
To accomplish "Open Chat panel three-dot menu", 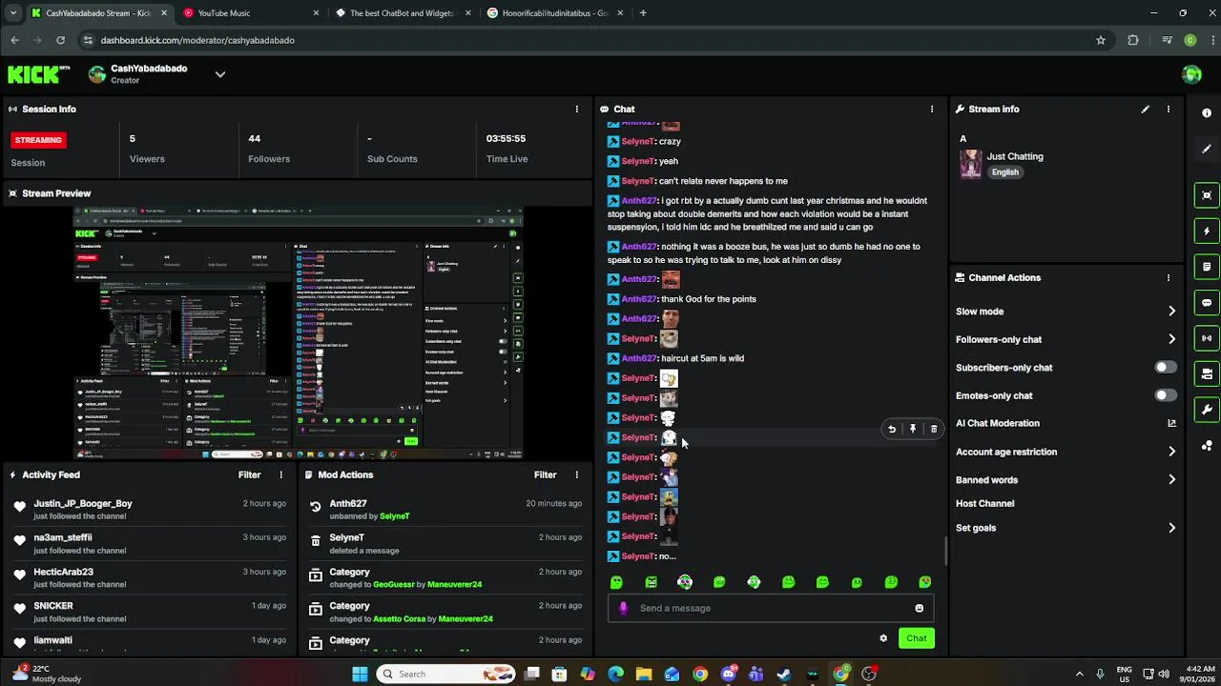I will point(932,109).
